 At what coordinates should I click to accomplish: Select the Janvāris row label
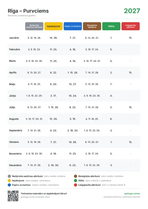tap(14, 38)
